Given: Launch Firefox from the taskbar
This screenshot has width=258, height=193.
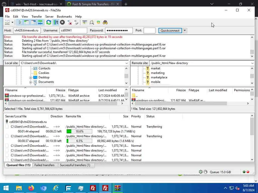Looking at the screenshot, I should click(x=31, y=188).
